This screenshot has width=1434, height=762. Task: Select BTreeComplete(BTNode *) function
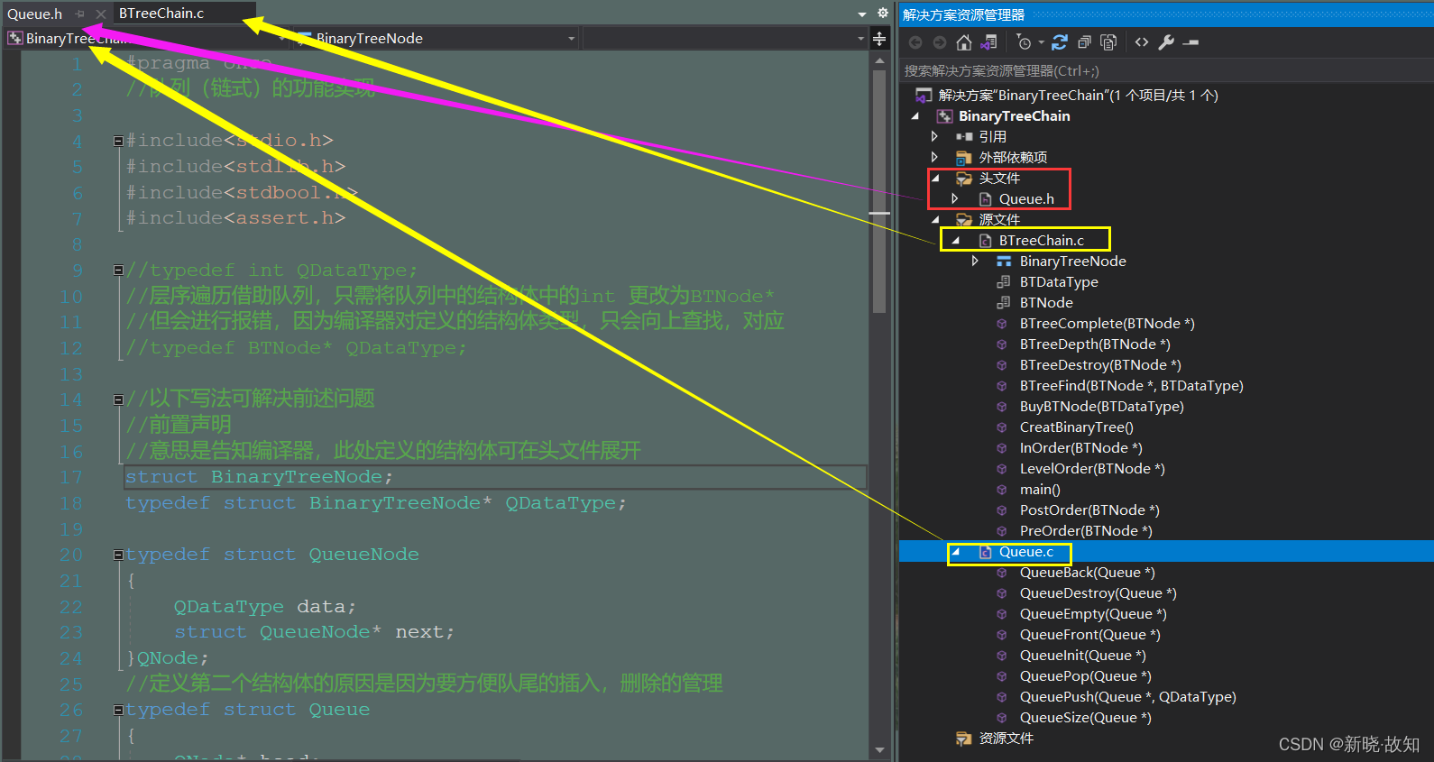click(1107, 324)
